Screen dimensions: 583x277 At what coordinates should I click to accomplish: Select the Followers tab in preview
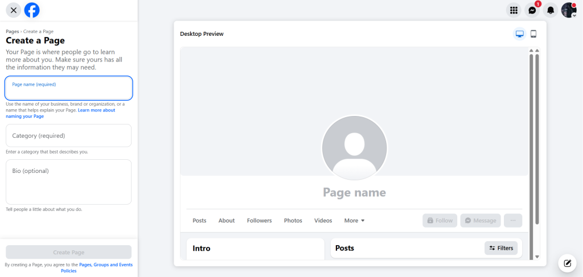tap(259, 221)
